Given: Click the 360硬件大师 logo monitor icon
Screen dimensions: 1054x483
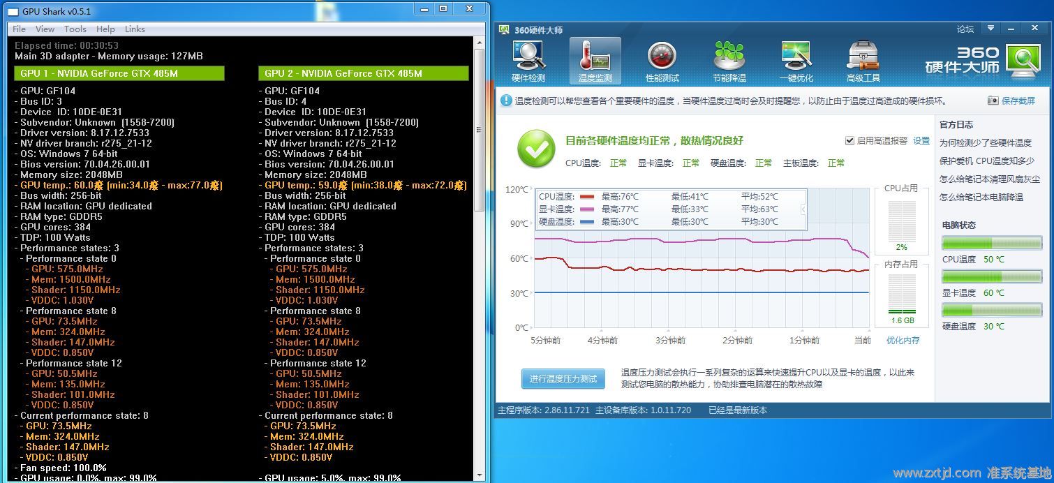Looking at the screenshot, I should [1023, 59].
